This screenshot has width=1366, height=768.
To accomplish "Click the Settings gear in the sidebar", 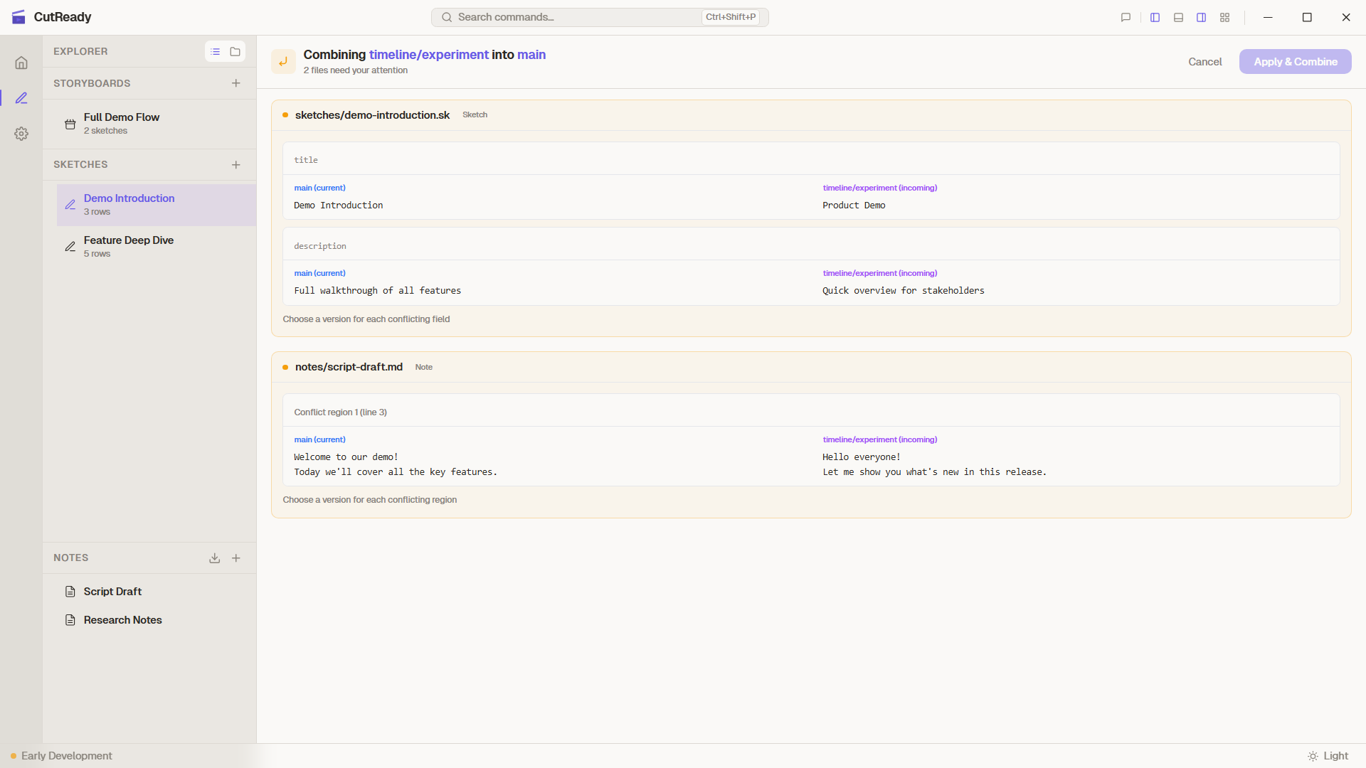I will (x=21, y=134).
